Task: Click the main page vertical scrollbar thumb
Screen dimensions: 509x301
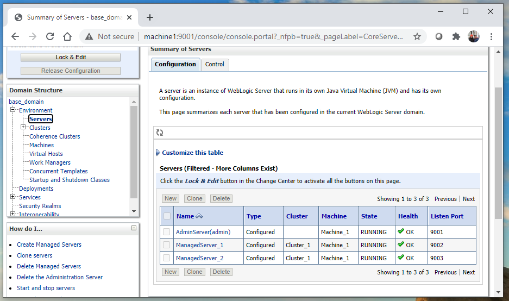Action: tap(498, 153)
